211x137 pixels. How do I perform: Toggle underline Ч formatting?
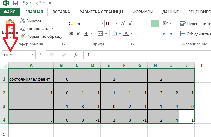pos(86,34)
